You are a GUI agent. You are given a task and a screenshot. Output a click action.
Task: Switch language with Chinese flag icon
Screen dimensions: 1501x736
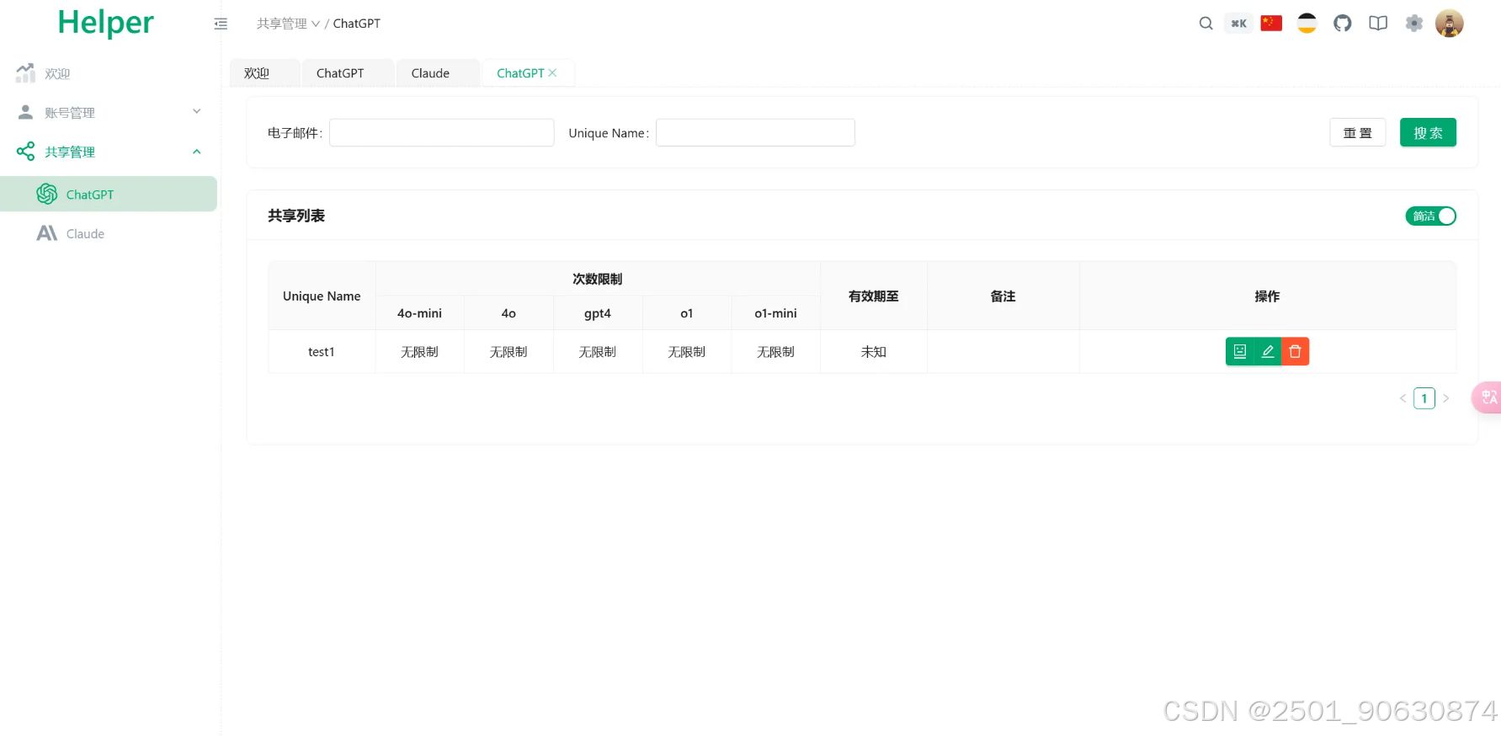pyautogui.click(x=1271, y=24)
